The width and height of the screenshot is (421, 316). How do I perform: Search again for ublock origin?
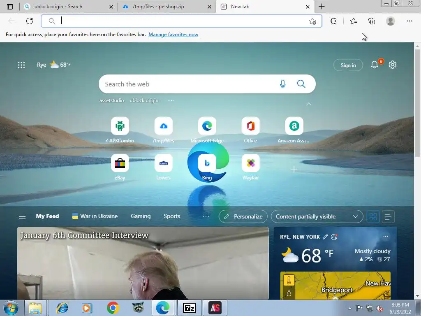click(144, 100)
